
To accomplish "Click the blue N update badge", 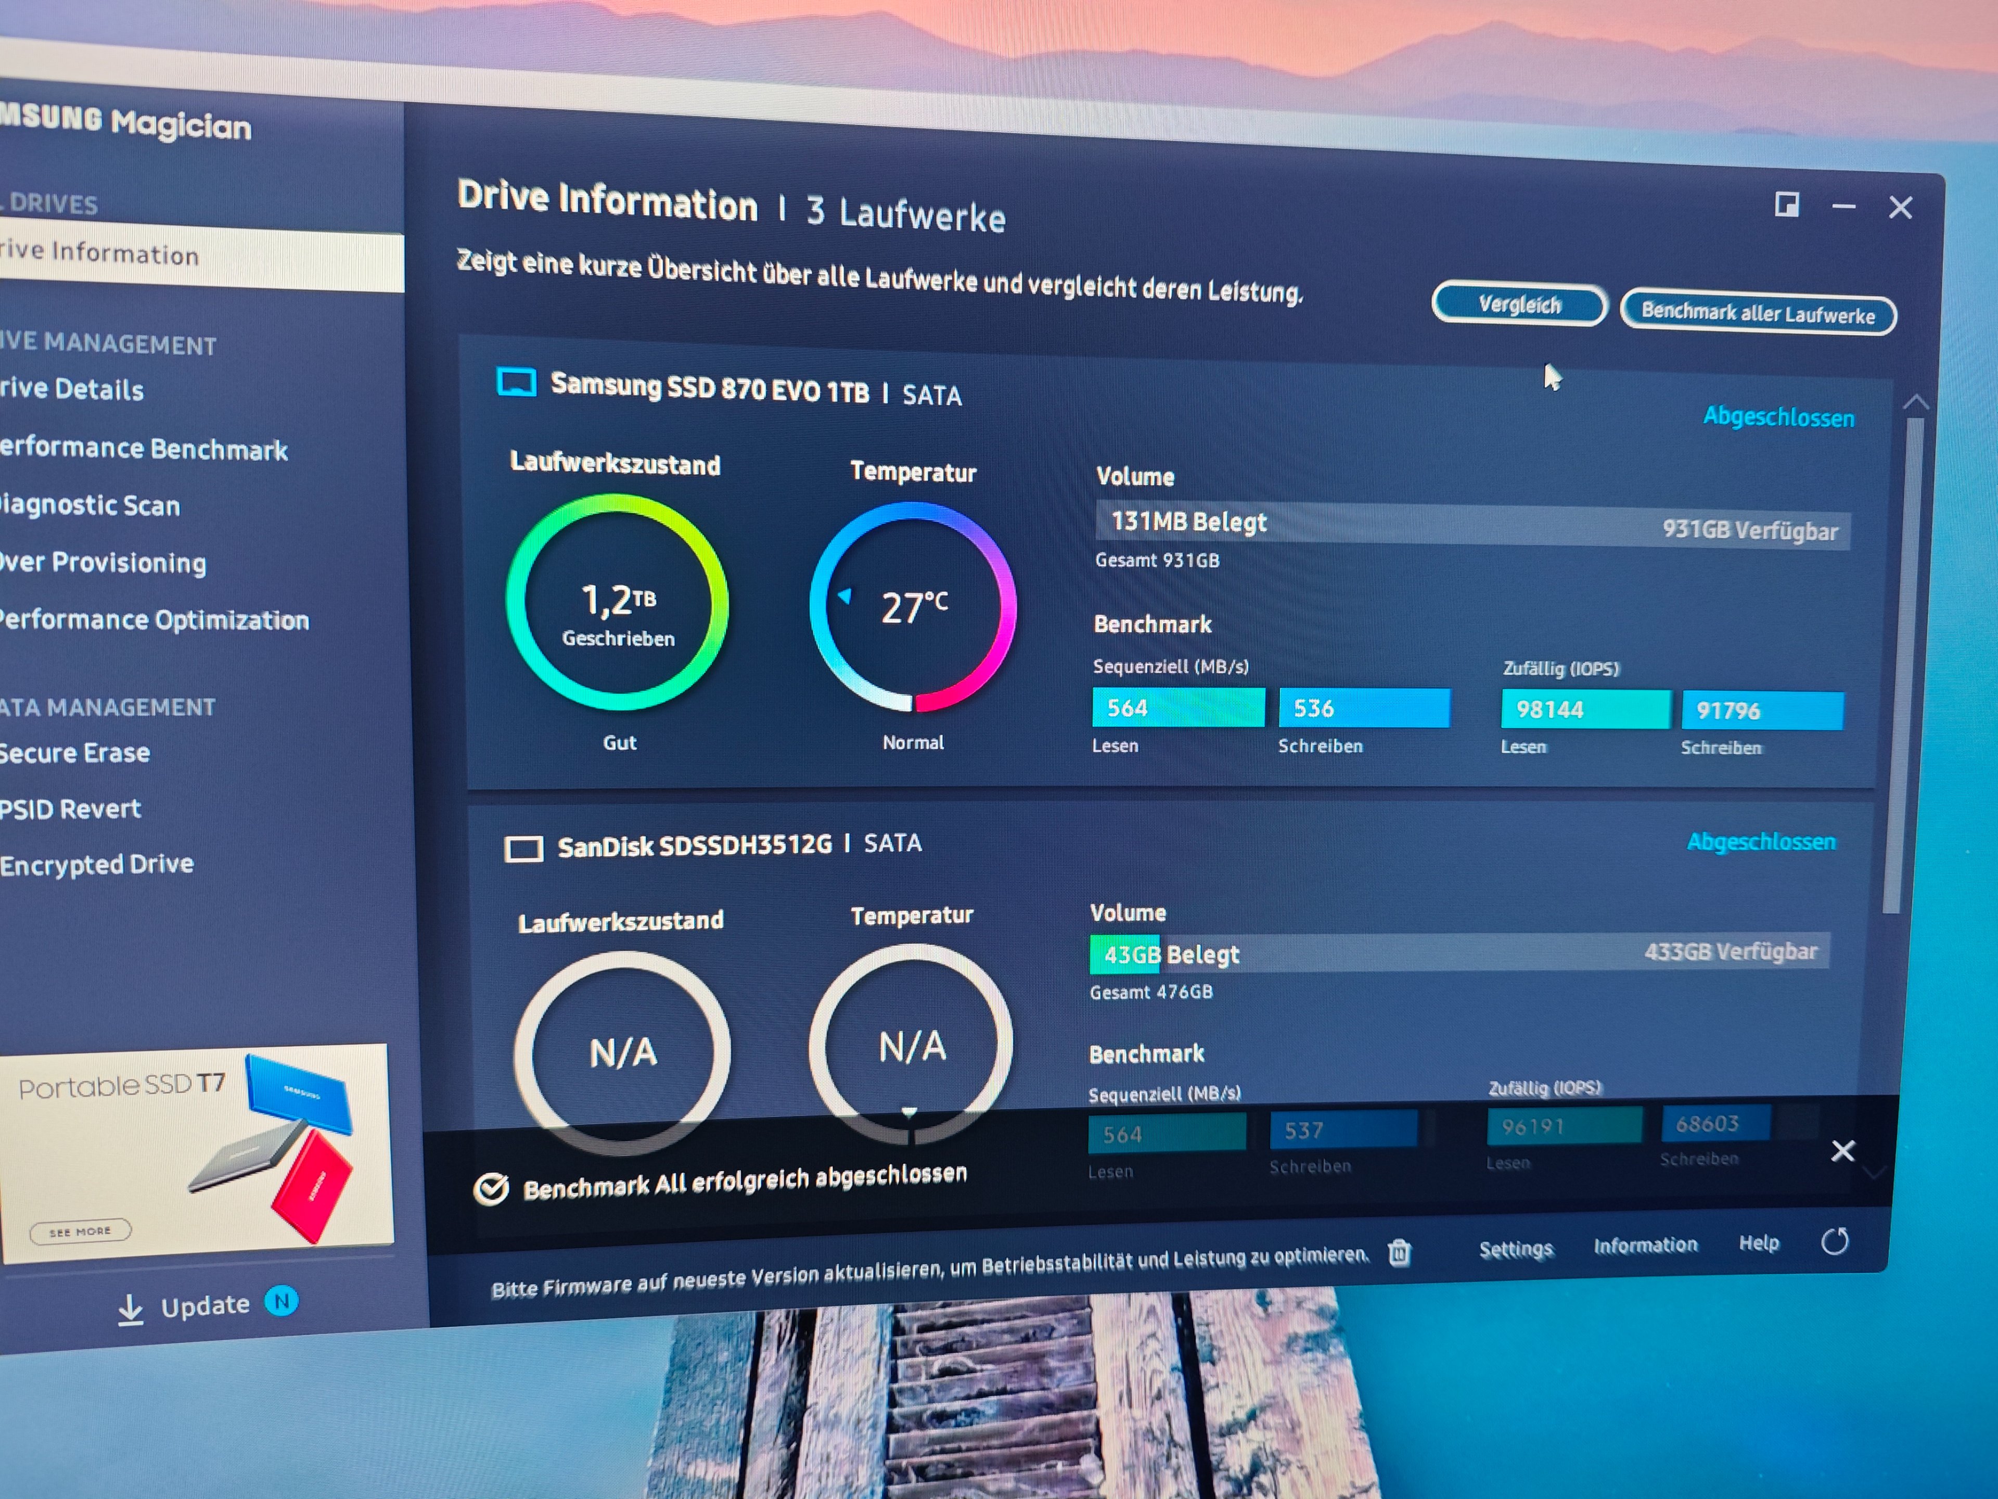I will tap(281, 1301).
